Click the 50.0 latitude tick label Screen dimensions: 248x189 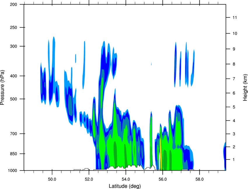(52, 179)
